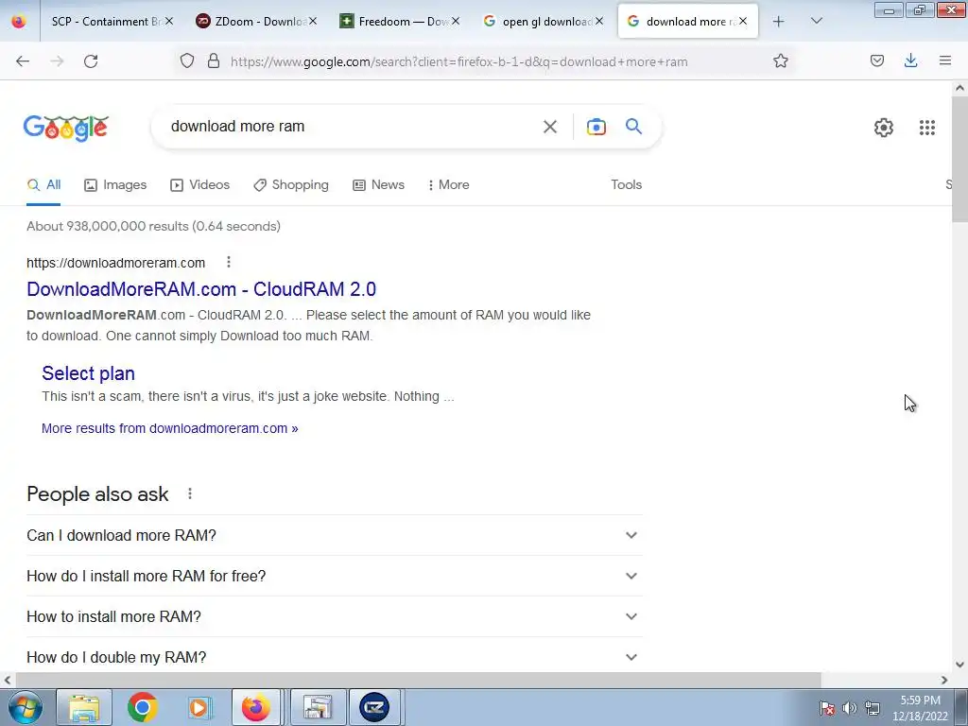The image size is (968, 726).
Task: Open the file window taskbar button
Action: coord(318,707)
